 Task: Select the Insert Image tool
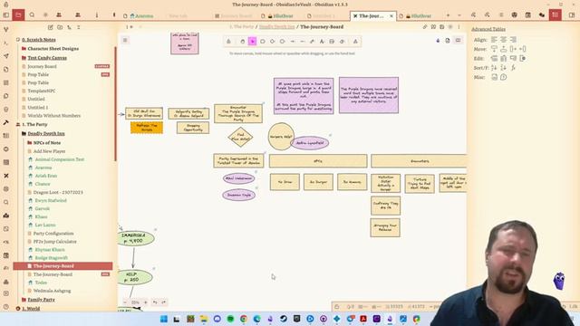[x=332, y=42]
